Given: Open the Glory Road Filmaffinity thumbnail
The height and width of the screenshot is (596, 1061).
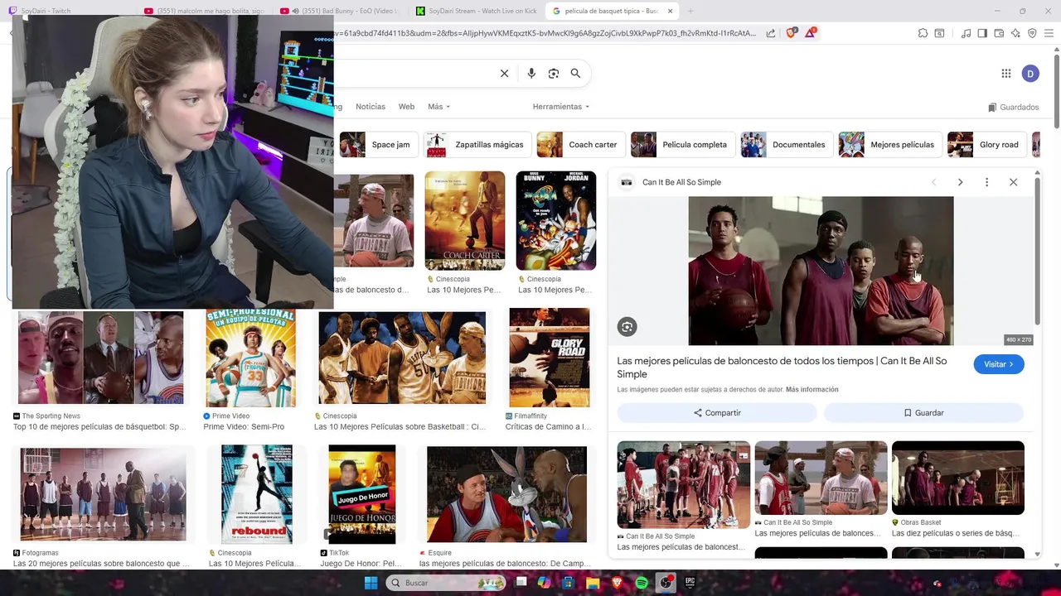Looking at the screenshot, I should coord(550,358).
